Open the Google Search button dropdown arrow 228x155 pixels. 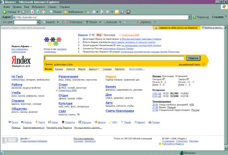[58, 22]
